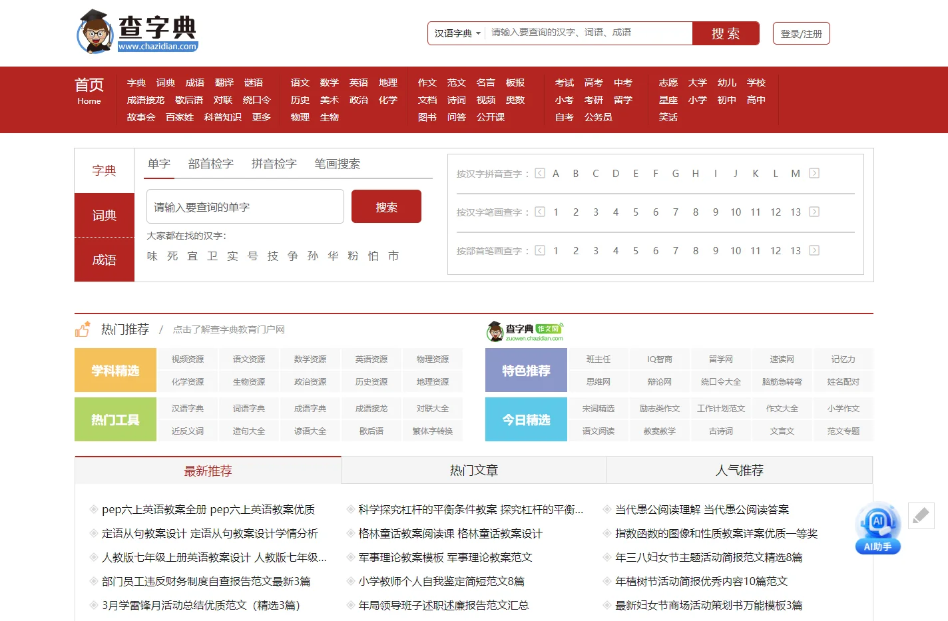Open 视频资源 link

pos(188,359)
